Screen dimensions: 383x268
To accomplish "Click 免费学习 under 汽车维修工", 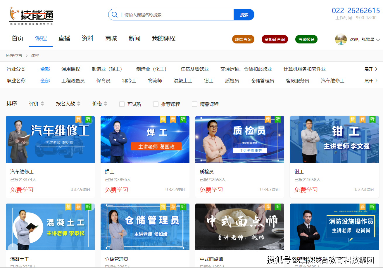I will [22, 190].
